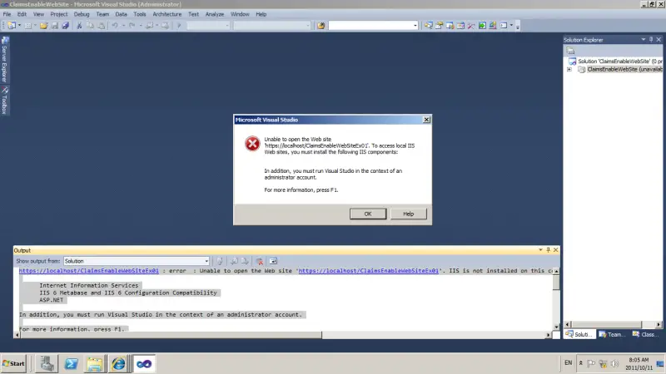The height and width of the screenshot is (374, 666).
Task: Open the toolbar options overflow arrow
Action: pyautogui.click(x=517, y=26)
